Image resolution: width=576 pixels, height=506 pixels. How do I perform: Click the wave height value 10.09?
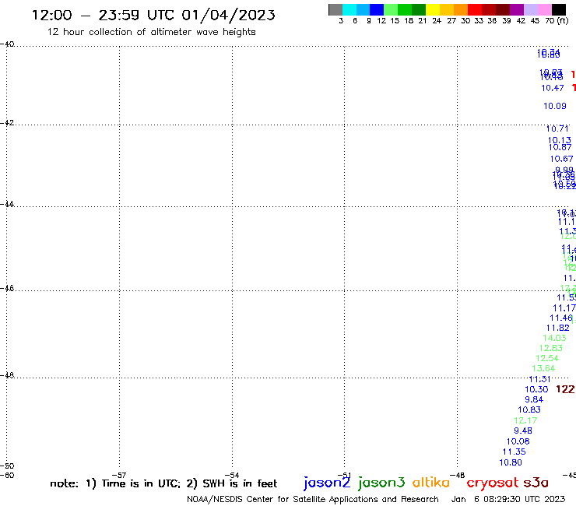tap(555, 106)
